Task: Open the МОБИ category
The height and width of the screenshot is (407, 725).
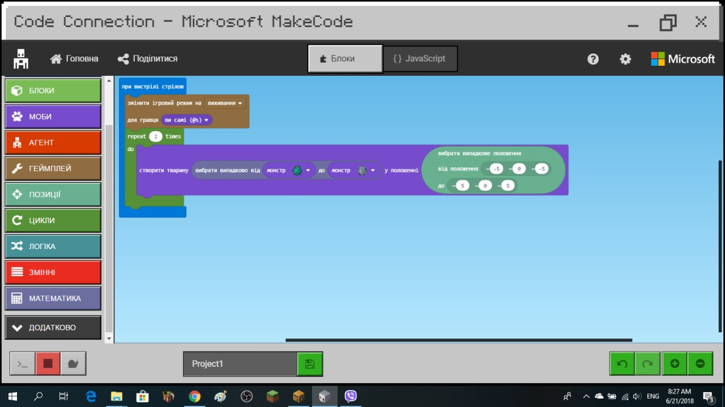Action: pyautogui.click(x=53, y=117)
